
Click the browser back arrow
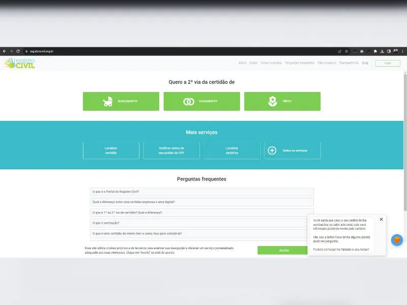[4, 51]
